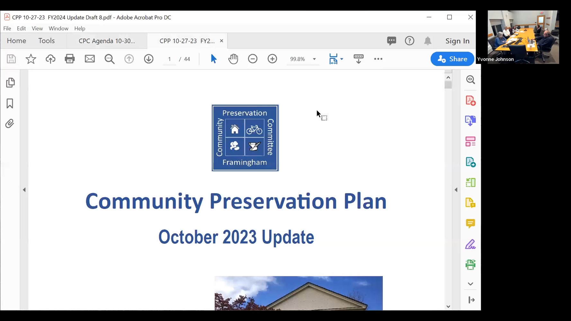This screenshot has height=321, width=571.
Task: Click the Sign In link
Action: pyautogui.click(x=457, y=41)
